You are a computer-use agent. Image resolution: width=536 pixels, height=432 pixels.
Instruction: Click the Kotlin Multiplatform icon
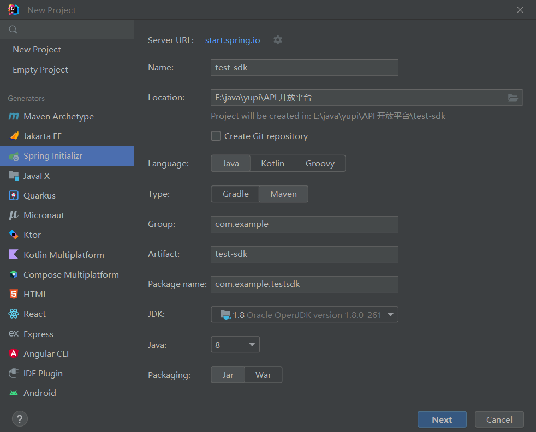pos(14,254)
